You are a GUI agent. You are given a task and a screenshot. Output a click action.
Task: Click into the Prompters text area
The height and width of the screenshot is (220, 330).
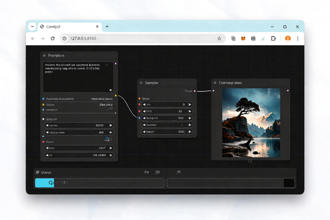point(78,77)
